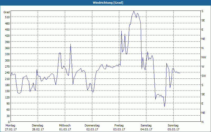This screenshot has height=132, width=211.
Task: Select the date 28.02.17
Action: click(38, 129)
